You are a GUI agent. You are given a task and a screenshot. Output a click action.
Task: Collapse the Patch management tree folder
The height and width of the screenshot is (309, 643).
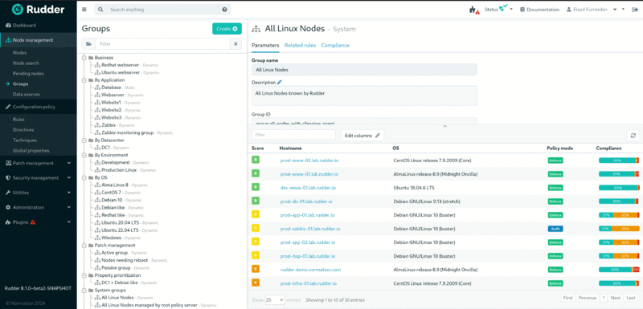click(84, 245)
